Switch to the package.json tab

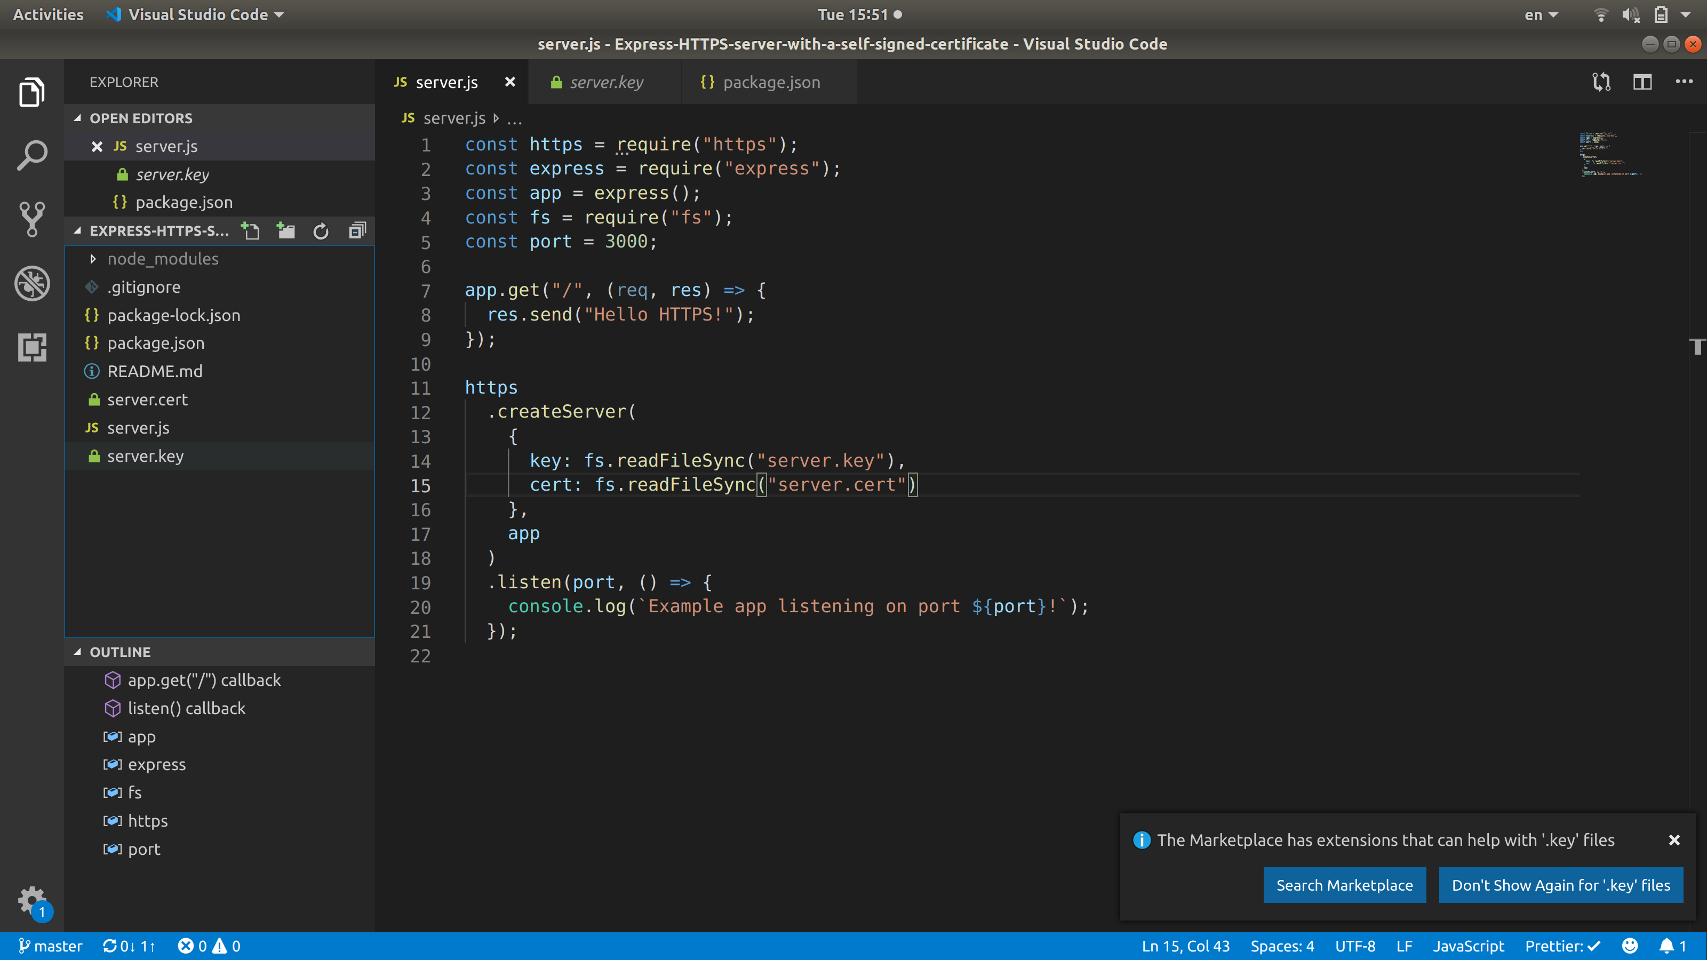tap(771, 82)
